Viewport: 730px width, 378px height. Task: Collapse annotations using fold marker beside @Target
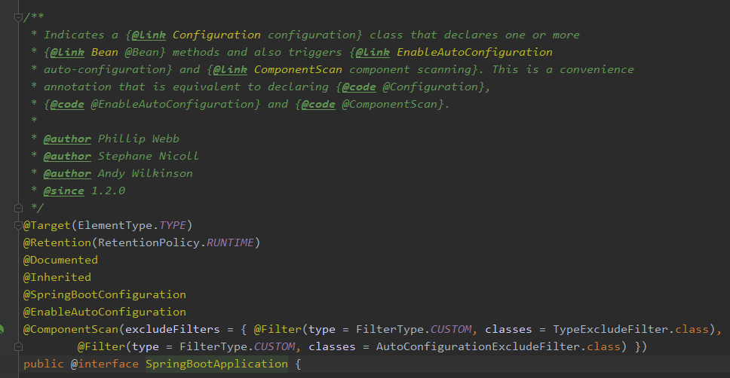(18, 225)
